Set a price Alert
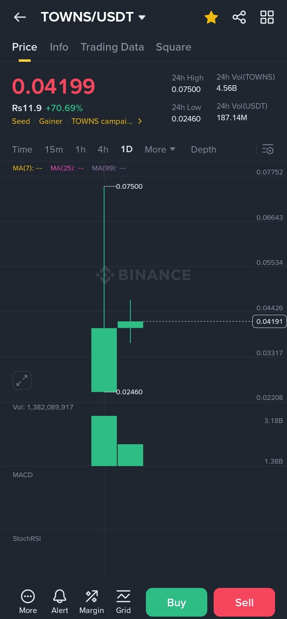 (60, 601)
